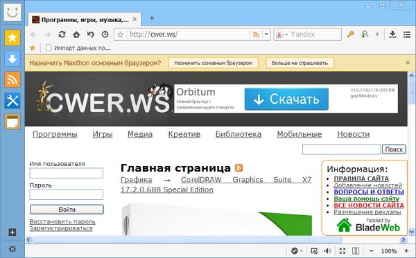
Task: Click the undo closed tab icon
Action: tap(91, 35)
